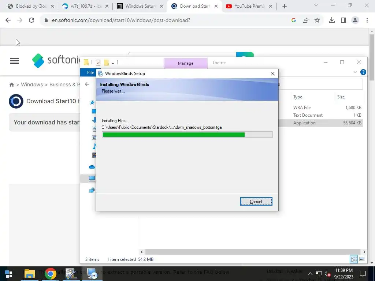Select the Text Document row

(320, 115)
